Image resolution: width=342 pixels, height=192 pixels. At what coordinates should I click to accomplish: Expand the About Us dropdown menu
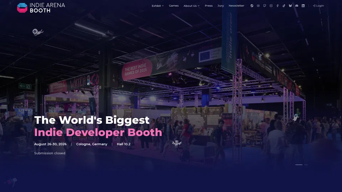pyautogui.click(x=192, y=6)
